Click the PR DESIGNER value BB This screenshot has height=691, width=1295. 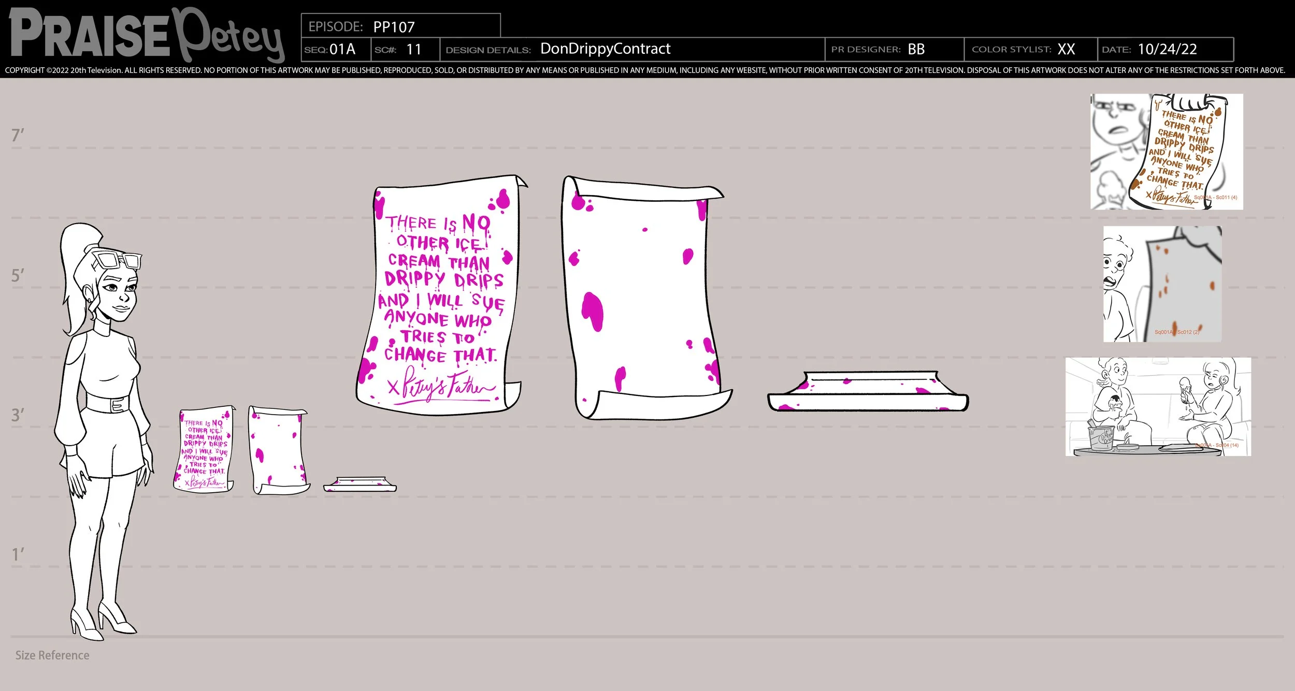pos(916,49)
